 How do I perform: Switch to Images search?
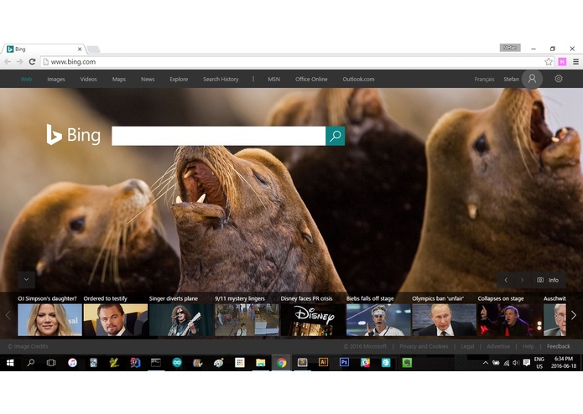[x=56, y=79]
